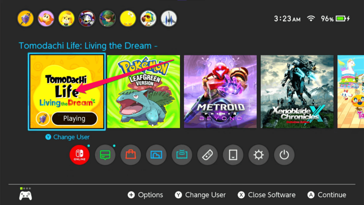Select the Isabelle user avatar
This screenshot has width=364, height=205.
pyautogui.click(x=66, y=18)
